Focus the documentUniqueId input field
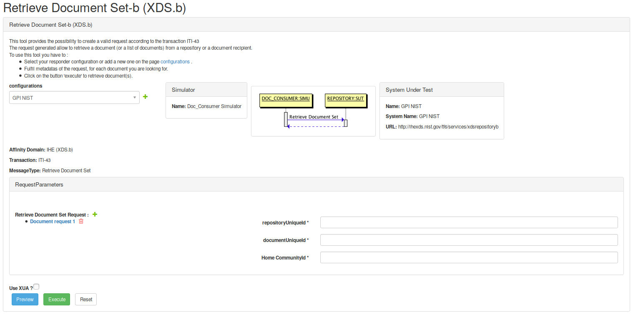Image resolution: width=633 pixels, height=315 pixels. tap(469, 240)
